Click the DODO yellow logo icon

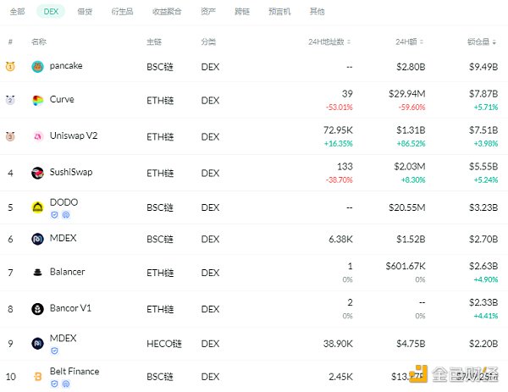37,207
